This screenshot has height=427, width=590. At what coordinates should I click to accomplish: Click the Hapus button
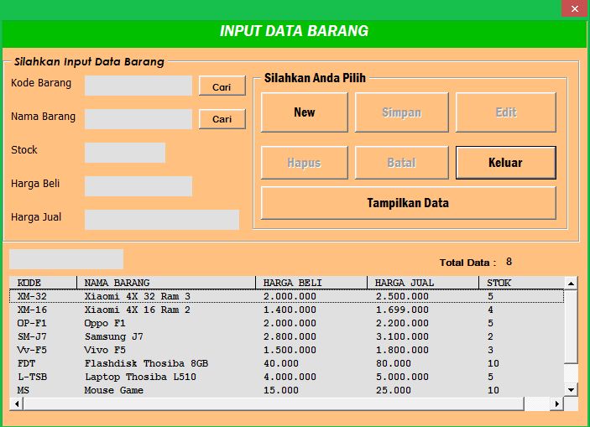(x=304, y=163)
